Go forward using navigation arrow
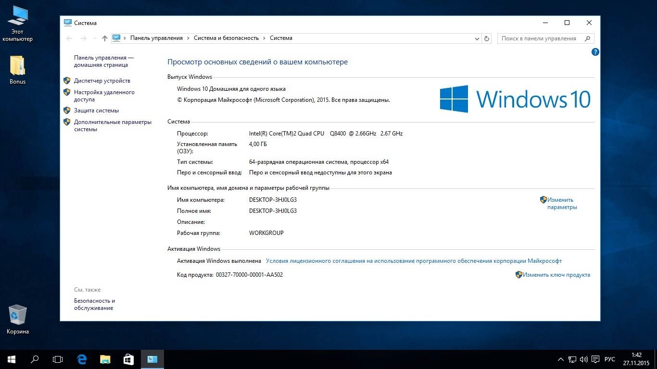Screen dimensions: 657x369 [x=83, y=38]
